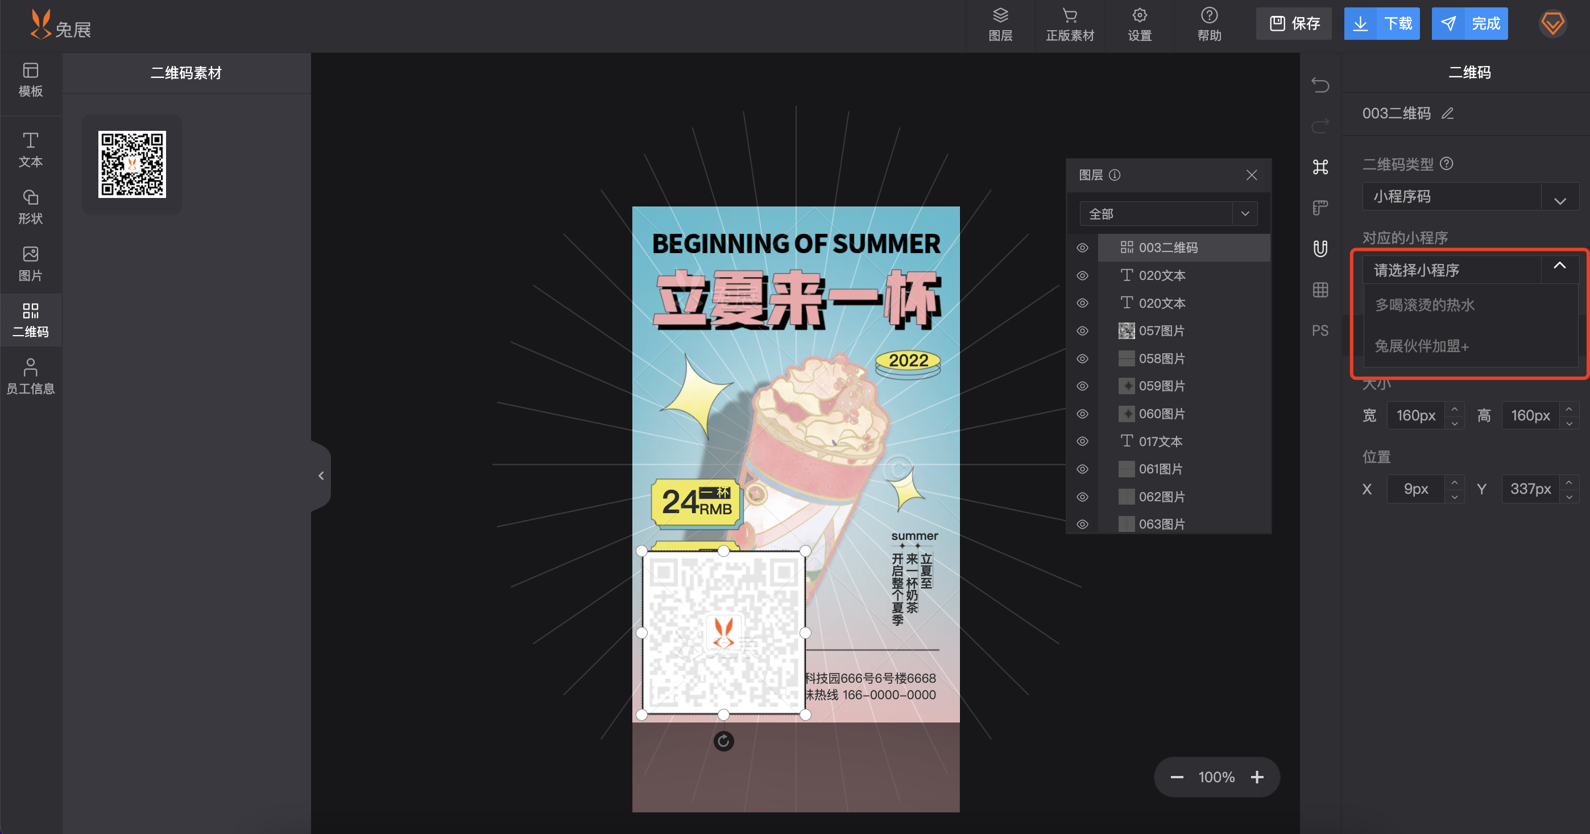Select the second 020文本 layer row

[x=1184, y=303]
